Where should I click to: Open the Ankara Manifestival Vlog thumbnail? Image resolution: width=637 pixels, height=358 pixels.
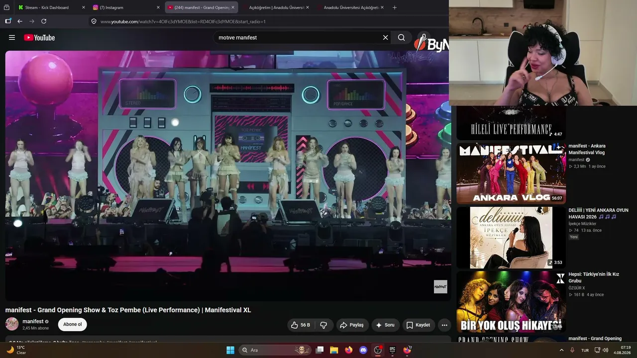tap(511, 174)
